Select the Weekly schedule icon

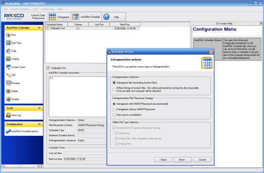(x=8, y=59)
